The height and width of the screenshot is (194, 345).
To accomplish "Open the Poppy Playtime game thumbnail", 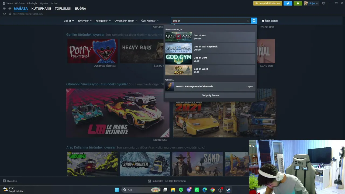I will tap(92, 51).
